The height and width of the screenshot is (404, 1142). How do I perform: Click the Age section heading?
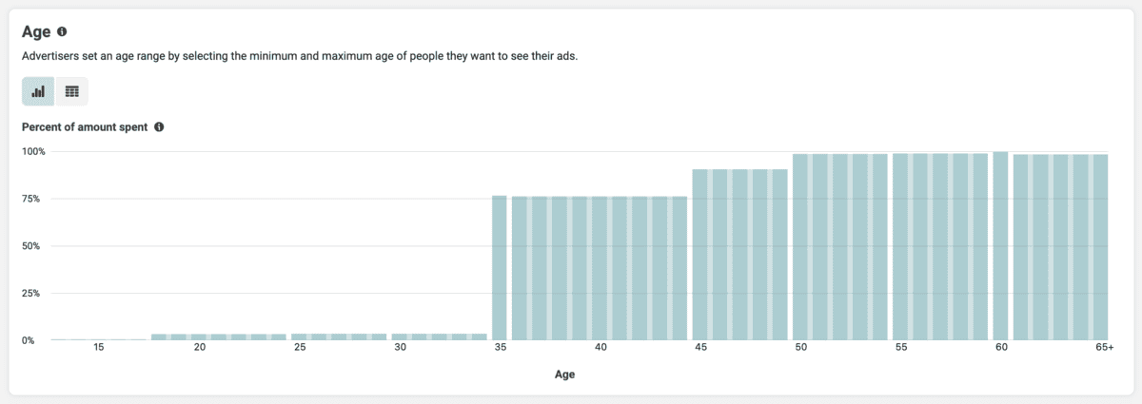click(35, 31)
